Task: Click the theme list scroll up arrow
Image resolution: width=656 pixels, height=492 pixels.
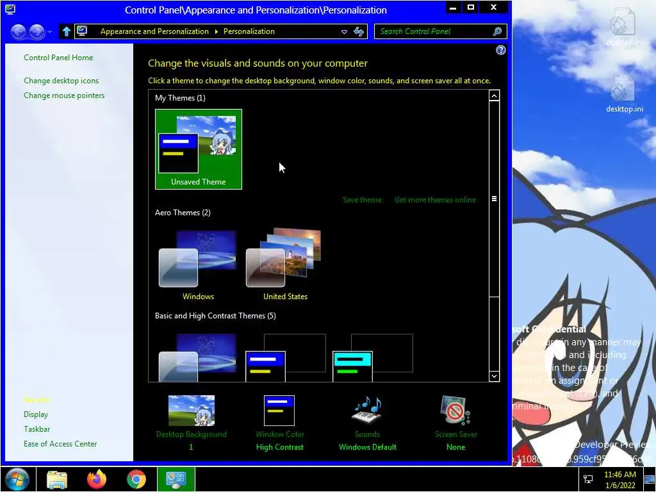Action: [494, 96]
